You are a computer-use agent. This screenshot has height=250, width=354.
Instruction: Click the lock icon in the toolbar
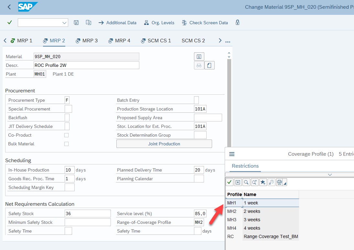[x=237, y=23]
